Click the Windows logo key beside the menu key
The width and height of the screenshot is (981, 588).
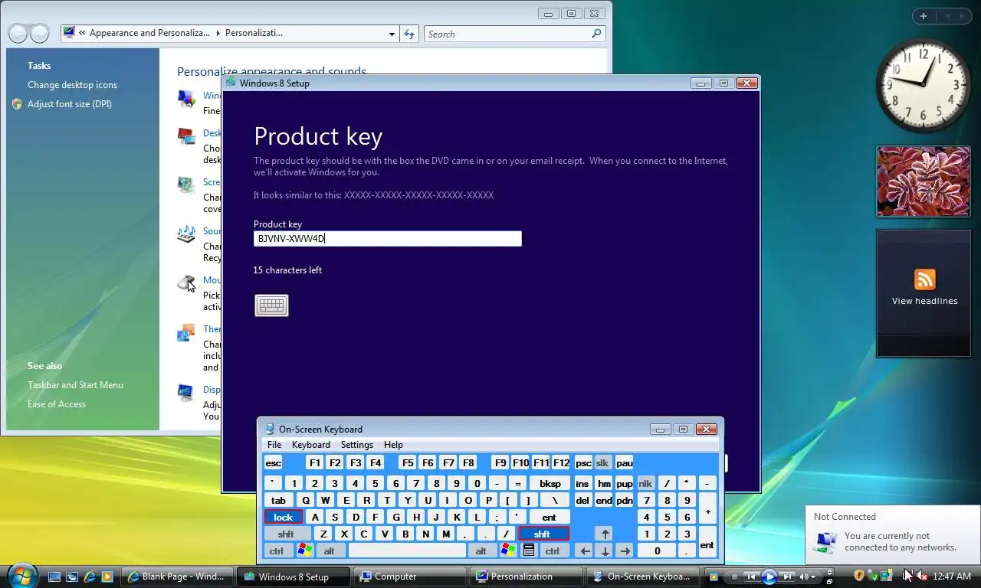[507, 550]
